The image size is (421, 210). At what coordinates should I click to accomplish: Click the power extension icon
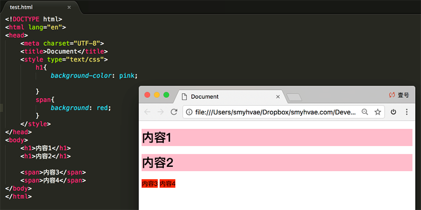(x=393, y=112)
